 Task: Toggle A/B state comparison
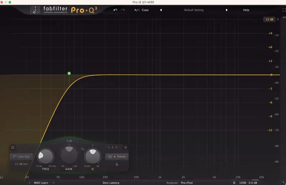tap(137, 10)
